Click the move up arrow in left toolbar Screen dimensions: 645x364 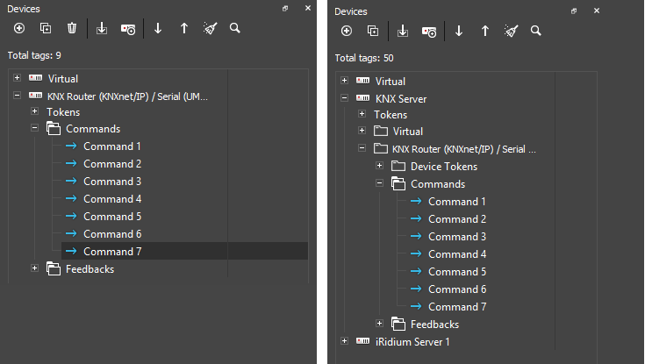click(x=184, y=28)
